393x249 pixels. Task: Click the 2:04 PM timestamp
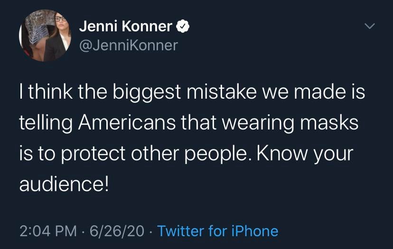click(x=48, y=231)
